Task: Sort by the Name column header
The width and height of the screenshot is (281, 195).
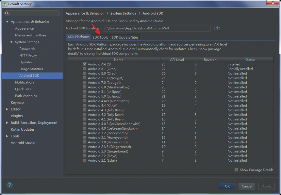Action: pyautogui.click(x=119, y=60)
